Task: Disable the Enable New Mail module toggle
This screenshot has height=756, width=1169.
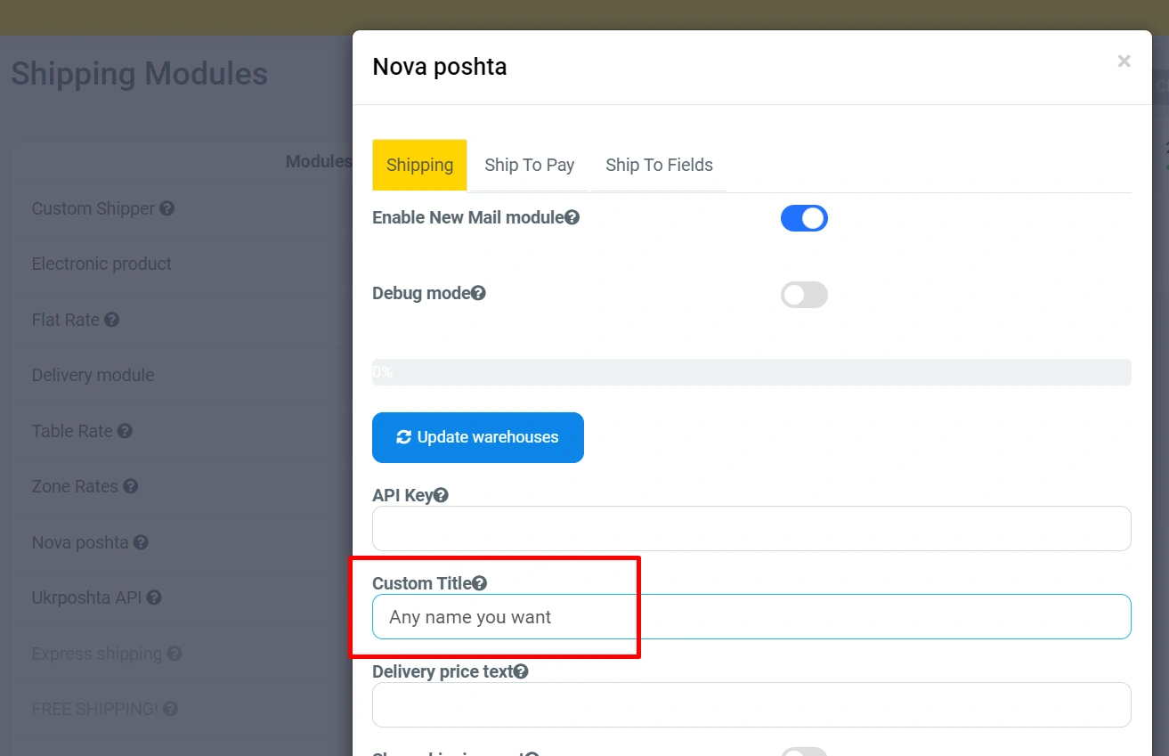Action: pyautogui.click(x=804, y=218)
